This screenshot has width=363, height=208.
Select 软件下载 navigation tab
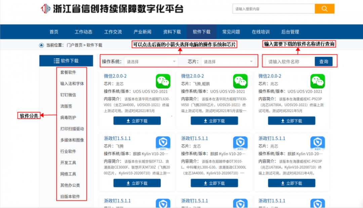[202, 32]
